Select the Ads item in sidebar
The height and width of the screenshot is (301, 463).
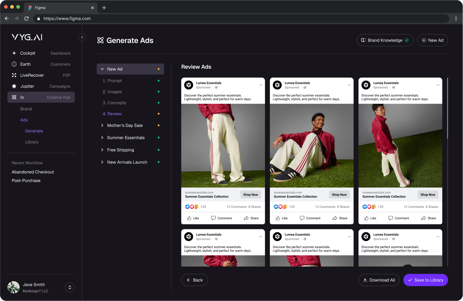tap(24, 120)
